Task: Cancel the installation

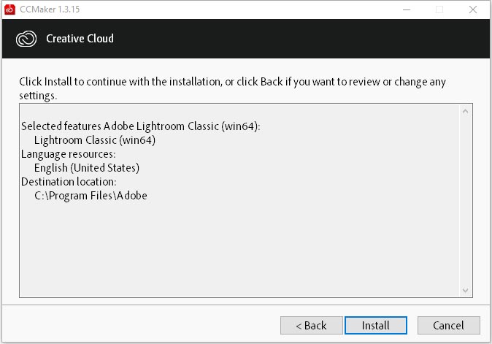Action: [448, 325]
